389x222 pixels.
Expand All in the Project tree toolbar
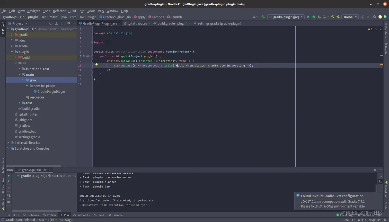pos(56,23)
